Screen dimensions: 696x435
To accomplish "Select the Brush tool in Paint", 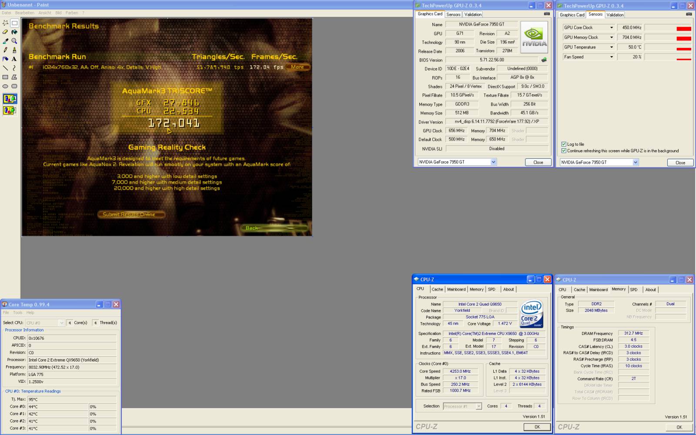I will pyautogui.click(x=14, y=50).
